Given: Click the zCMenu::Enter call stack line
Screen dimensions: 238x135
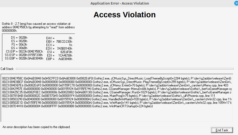Looking at the screenshot, I should click(x=115, y=85).
